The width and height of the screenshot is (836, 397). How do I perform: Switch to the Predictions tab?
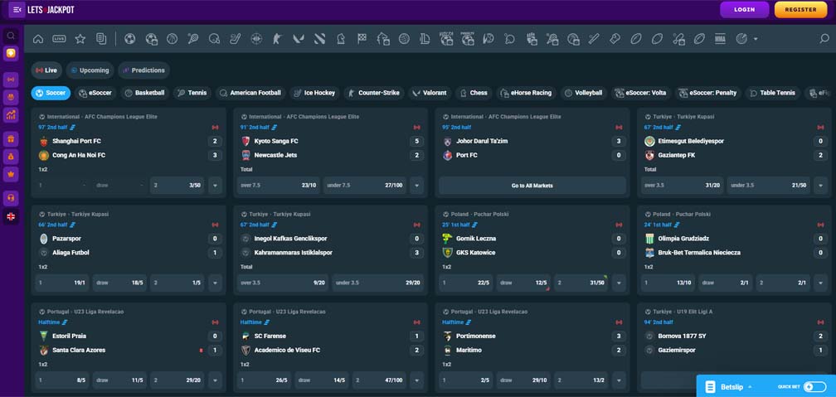[143, 70]
